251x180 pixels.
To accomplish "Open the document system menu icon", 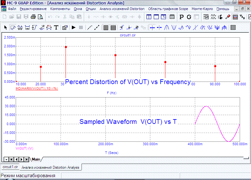I will pyautogui.click(x=4, y=9).
